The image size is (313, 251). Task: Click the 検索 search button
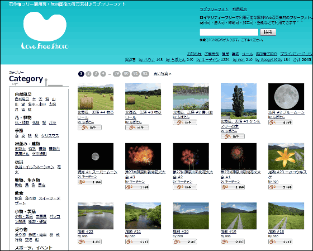coord(268,32)
